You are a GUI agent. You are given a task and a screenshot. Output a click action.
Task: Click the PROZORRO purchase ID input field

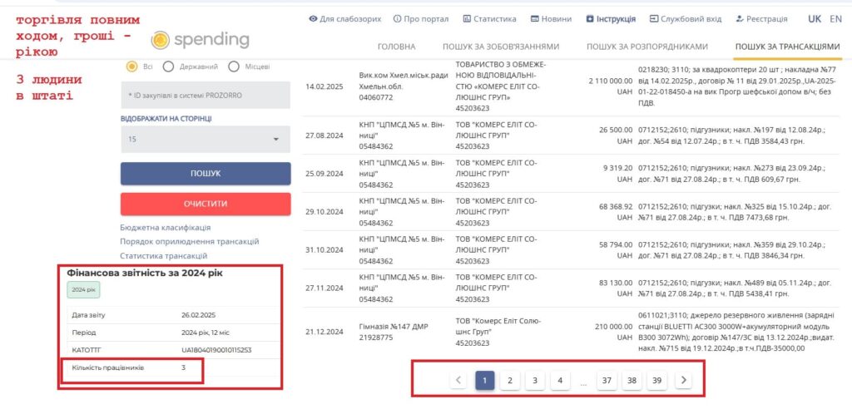click(205, 95)
